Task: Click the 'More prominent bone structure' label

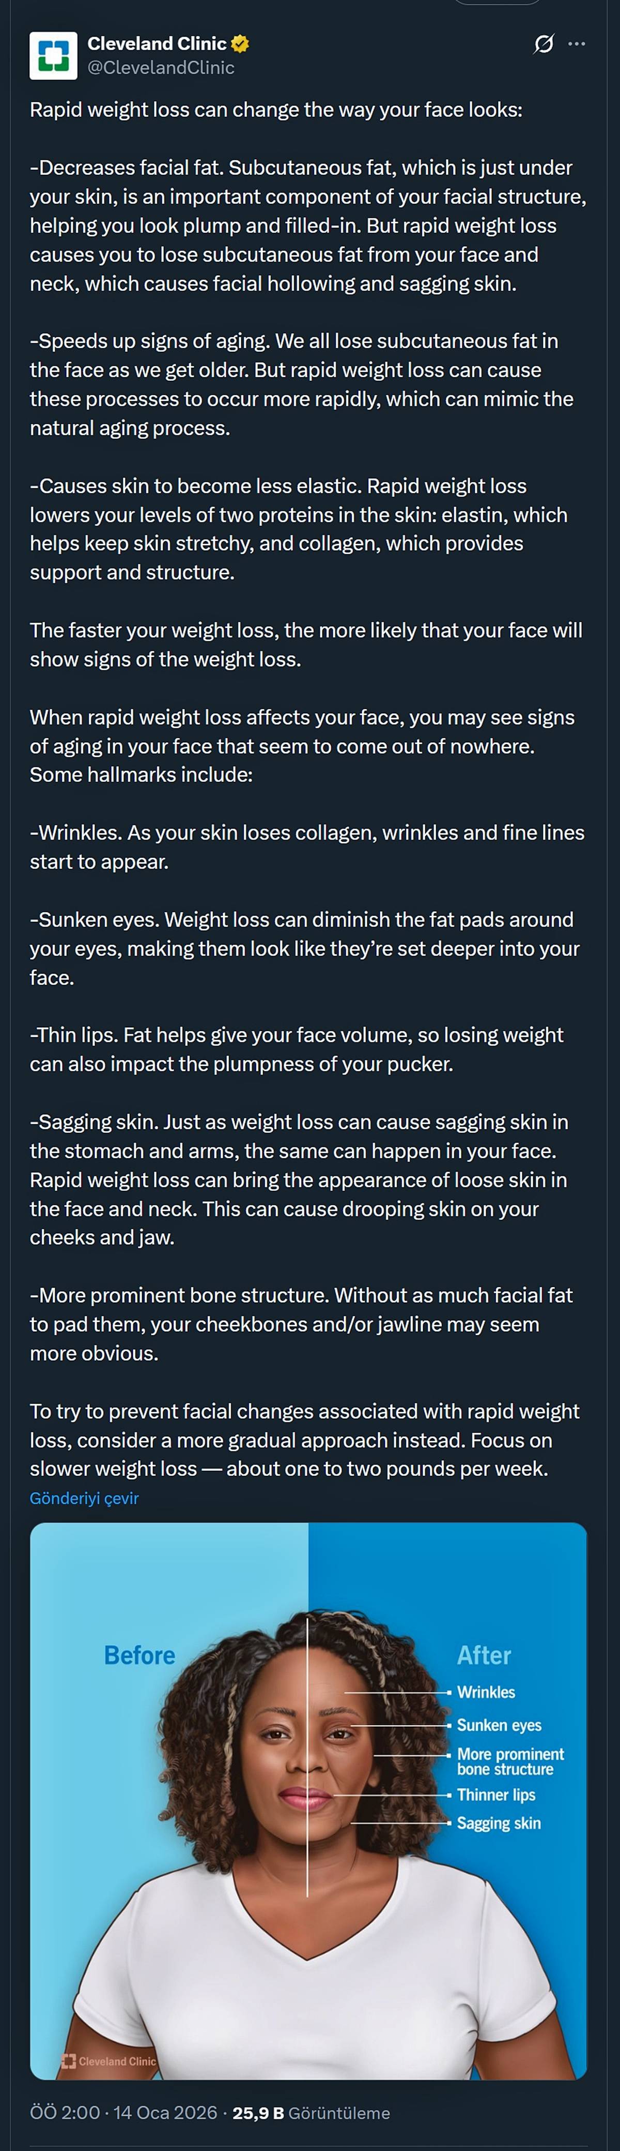Action: 510,1761
